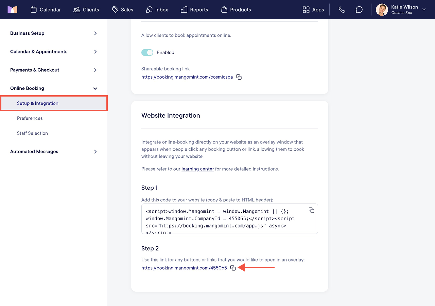435x306 pixels.
Task: Open Staff Selection in sidebar
Action: pos(33,133)
